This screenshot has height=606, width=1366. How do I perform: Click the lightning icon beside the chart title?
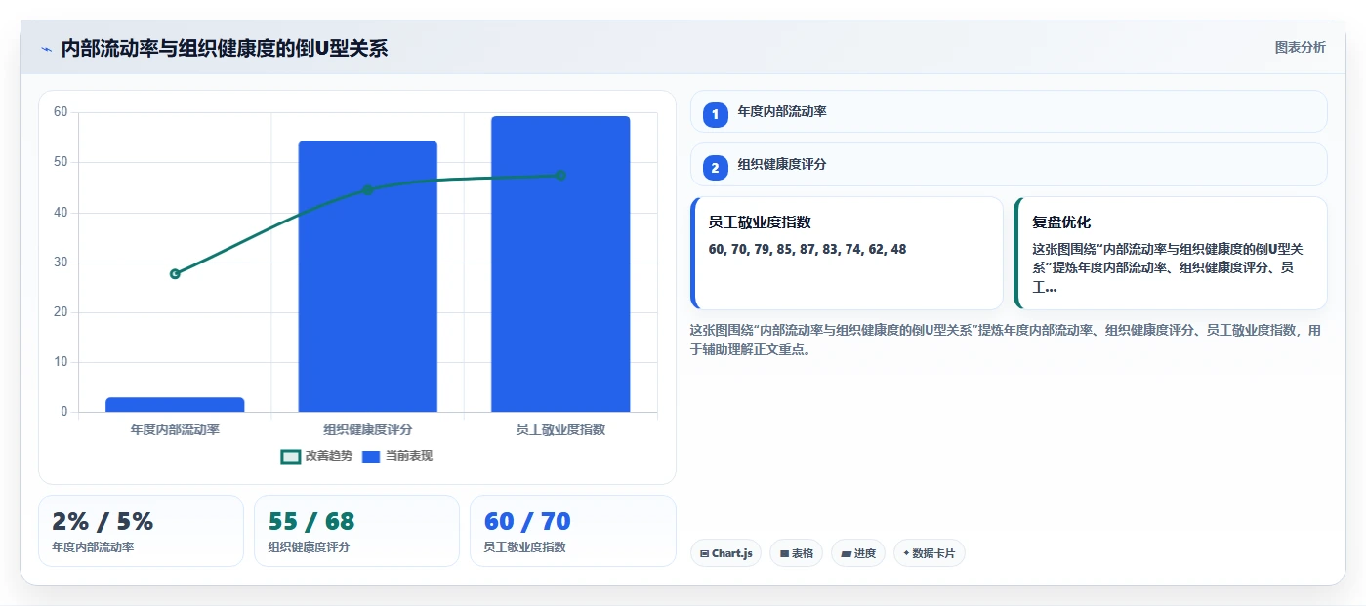(46, 49)
